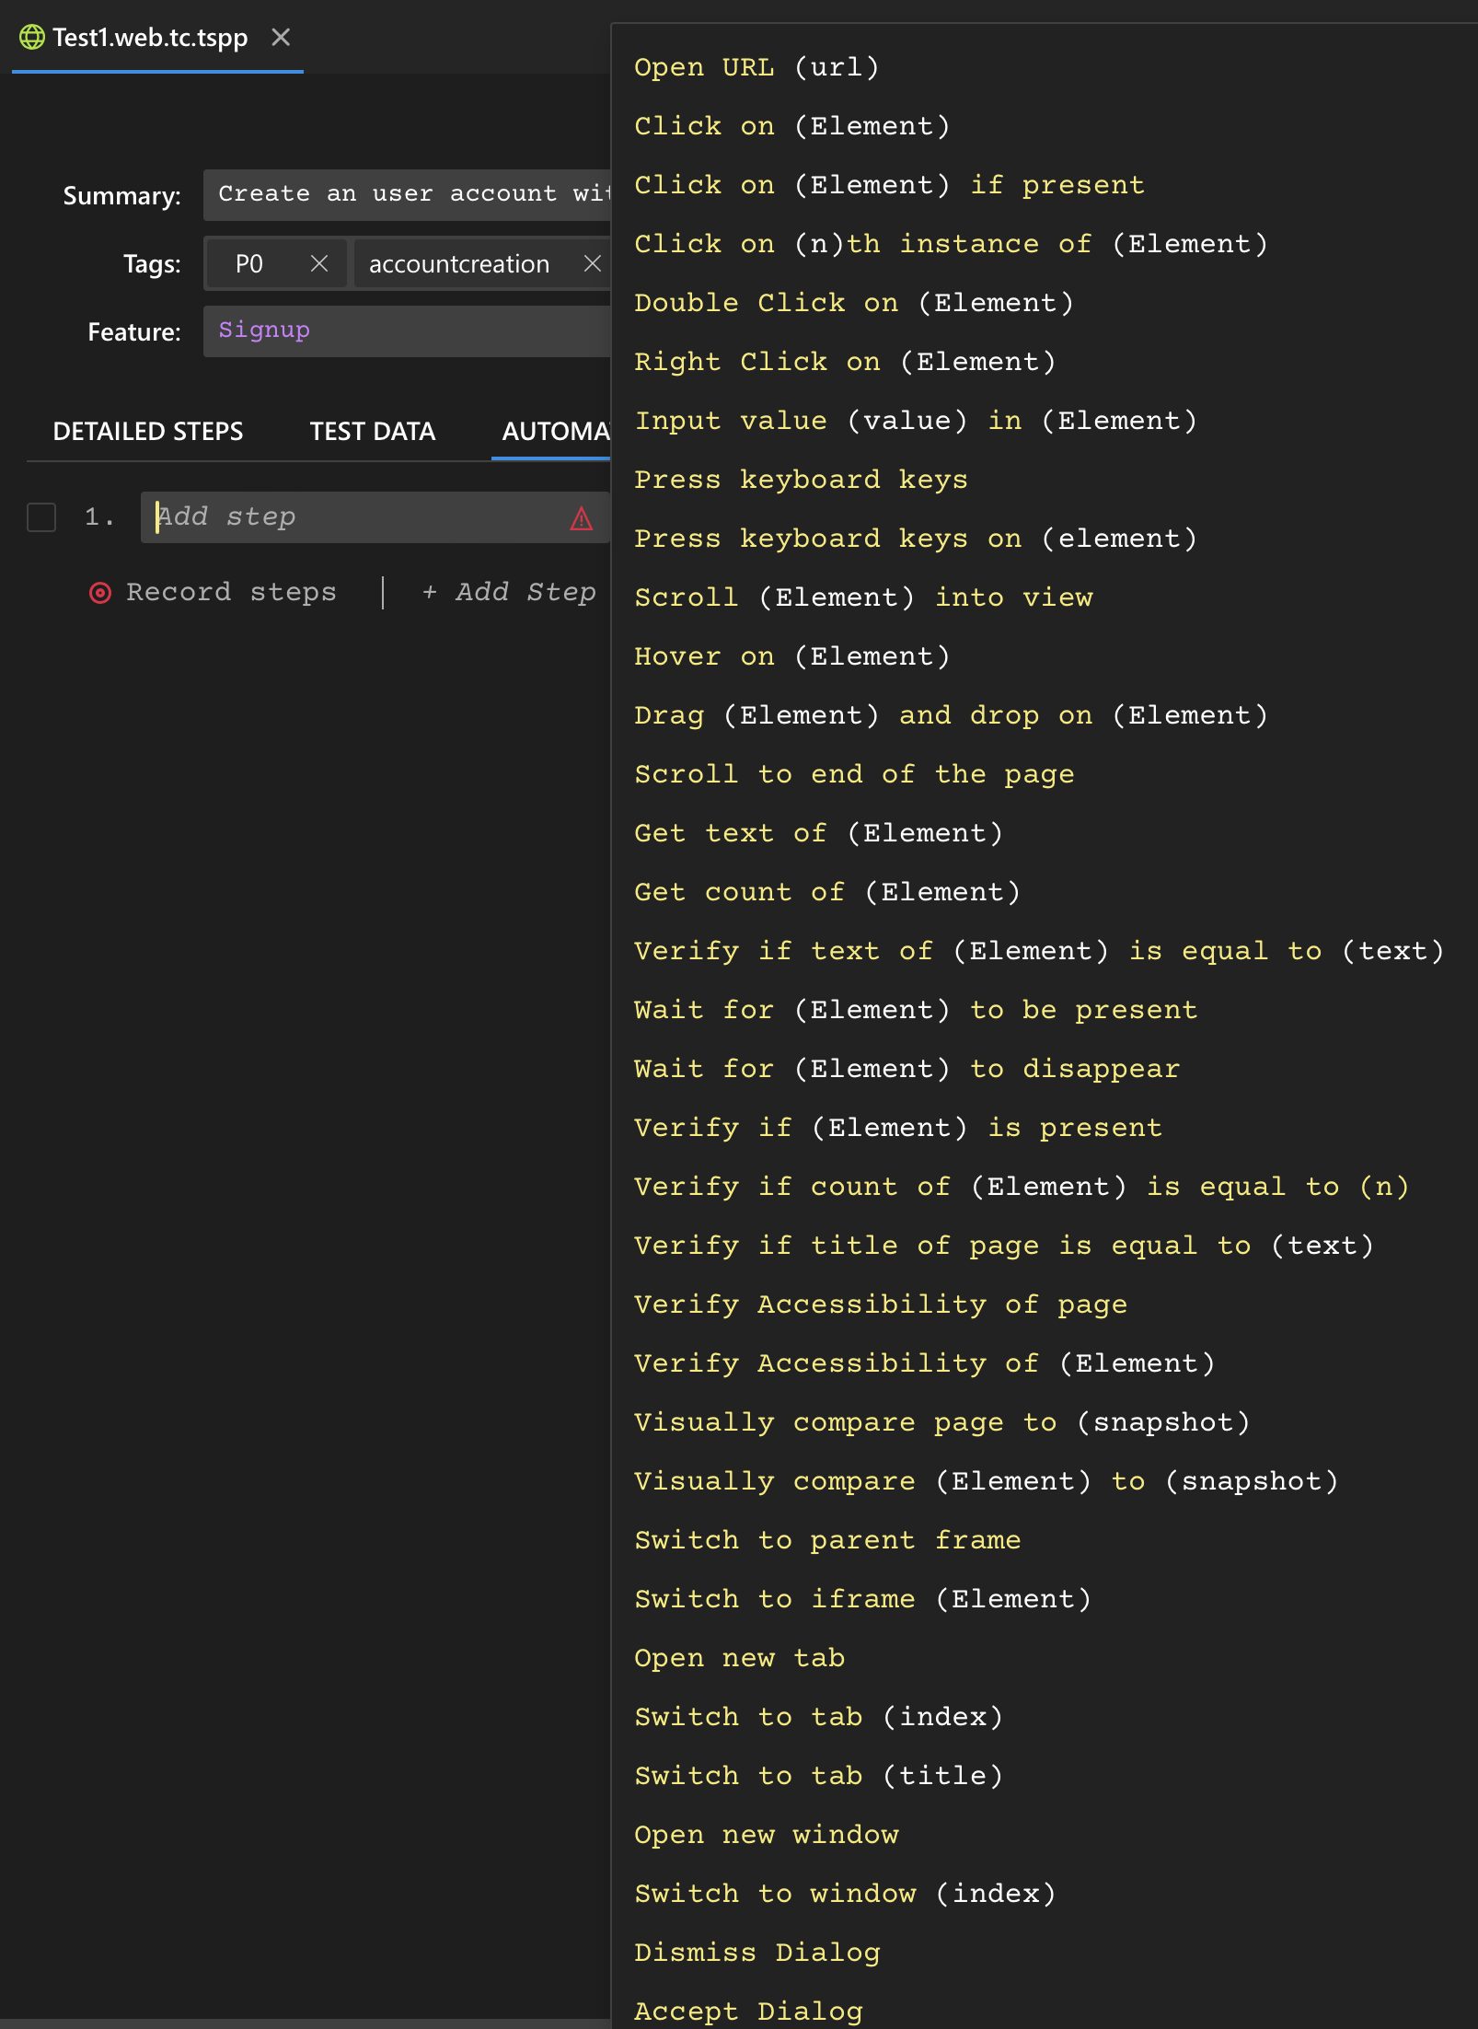Click the red Record steps icon
This screenshot has height=2029, width=1478.
click(100, 593)
